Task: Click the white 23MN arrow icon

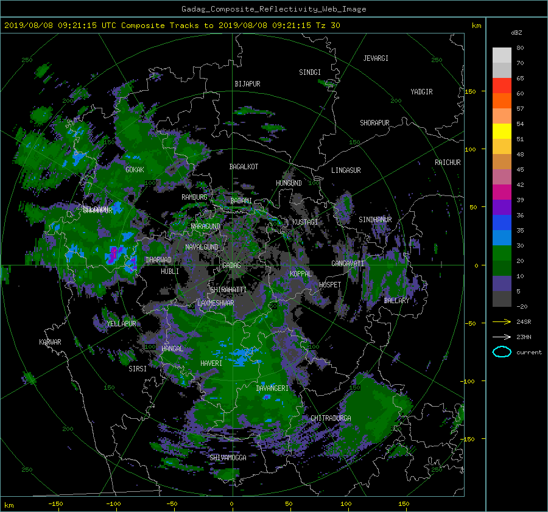Action: coord(502,337)
